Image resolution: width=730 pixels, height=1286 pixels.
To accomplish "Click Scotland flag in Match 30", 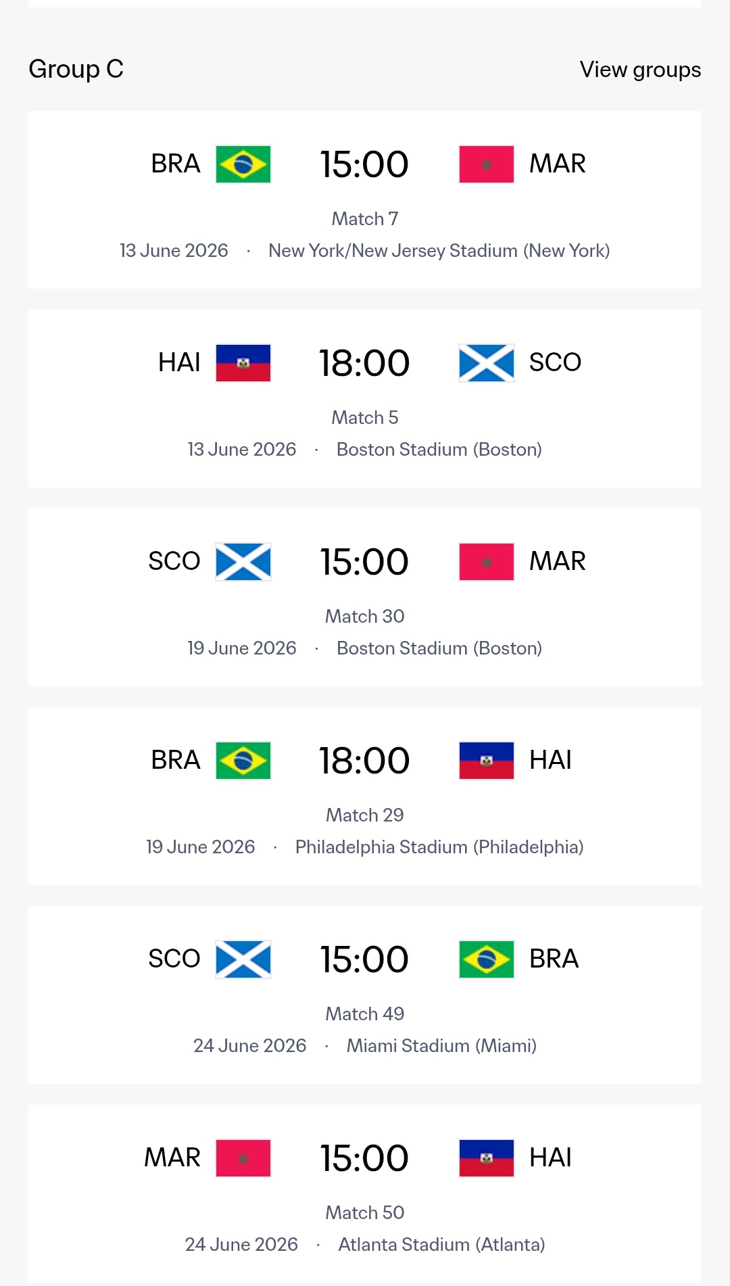I will point(243,562).
